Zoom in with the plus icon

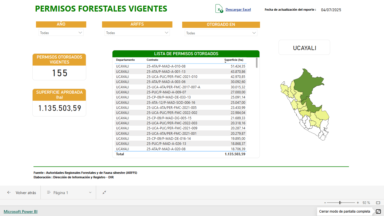(358, 203)
